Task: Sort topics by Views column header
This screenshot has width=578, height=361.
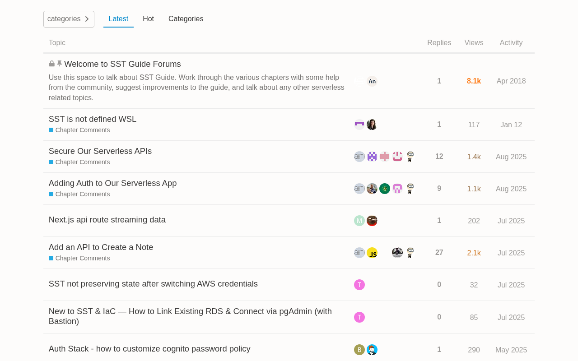Action: (474, 43)
